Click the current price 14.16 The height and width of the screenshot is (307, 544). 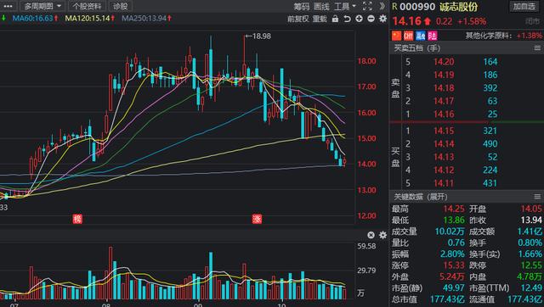(406, 21)
